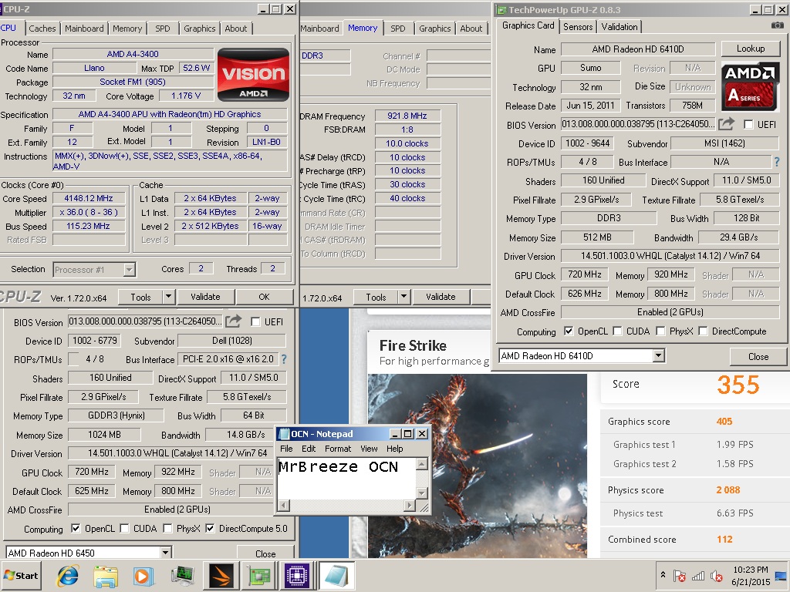Toggle UEFI checkbox in HD 6450 window
The height and width of the screenshot is (592, 790).
click(x=255, y=321)
